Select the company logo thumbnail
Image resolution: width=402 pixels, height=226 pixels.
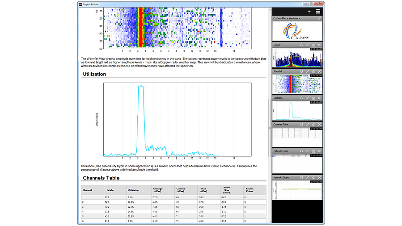tap(297, 31)
